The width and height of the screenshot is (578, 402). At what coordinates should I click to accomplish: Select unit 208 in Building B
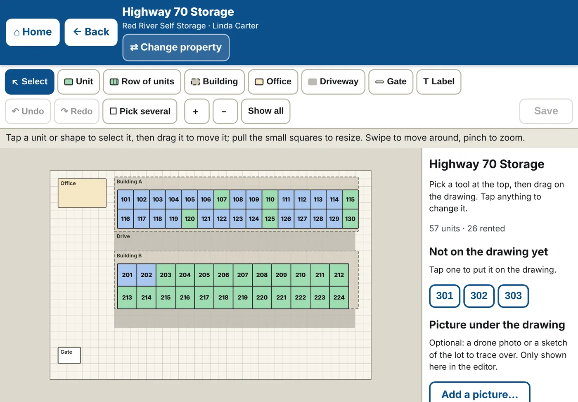pyautogui.click(x=262, y=275)
